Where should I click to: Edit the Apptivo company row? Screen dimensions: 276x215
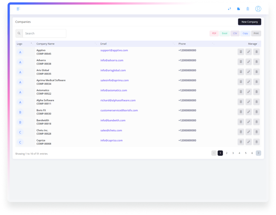coord(249,52)
